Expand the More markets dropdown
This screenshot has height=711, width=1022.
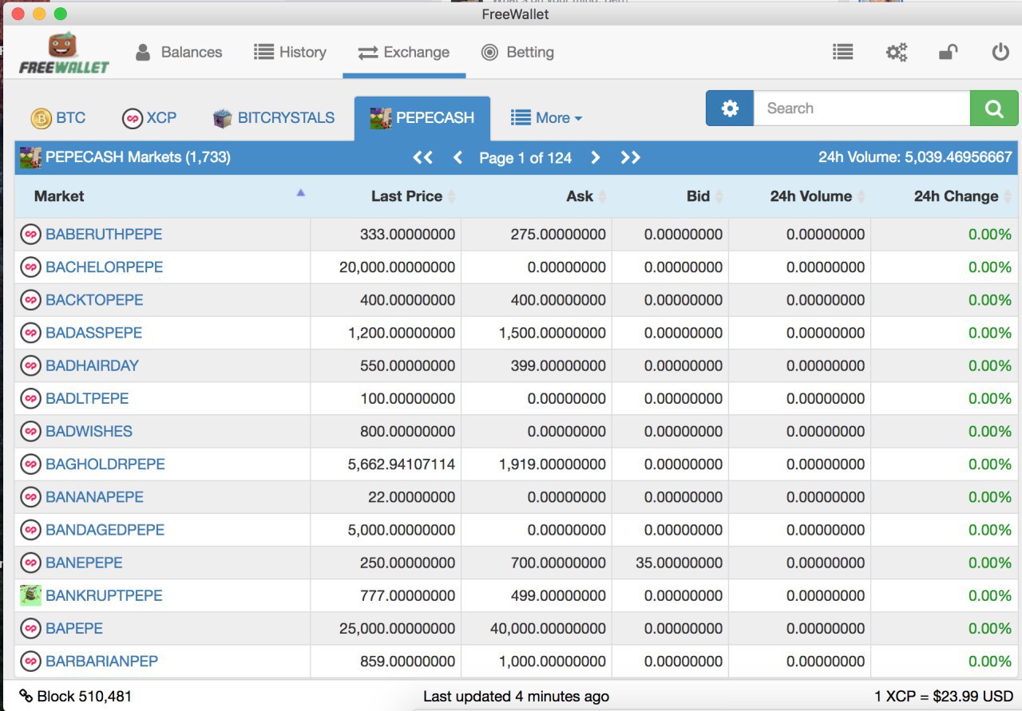click(547, 117)
